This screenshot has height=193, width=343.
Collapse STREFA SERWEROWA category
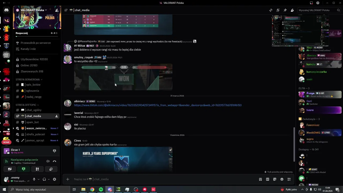[29, 80]
